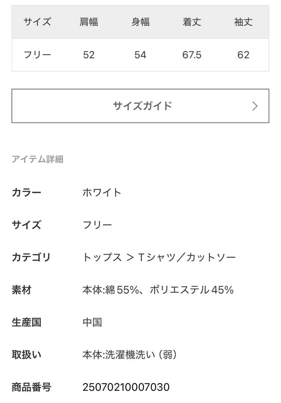Screen dimensions: 281x403
Task: Open the Tシャツ/カットソー category link
Action: click(187, 257)
